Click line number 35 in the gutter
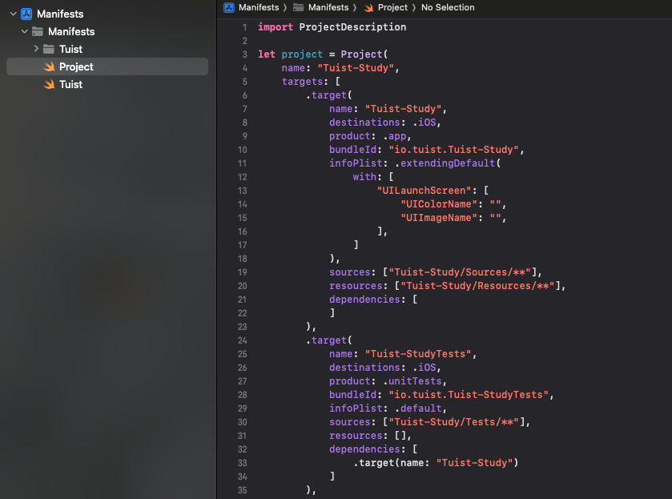Image resolution: width=672 pixels, height=499 pixels. point(242,490)
